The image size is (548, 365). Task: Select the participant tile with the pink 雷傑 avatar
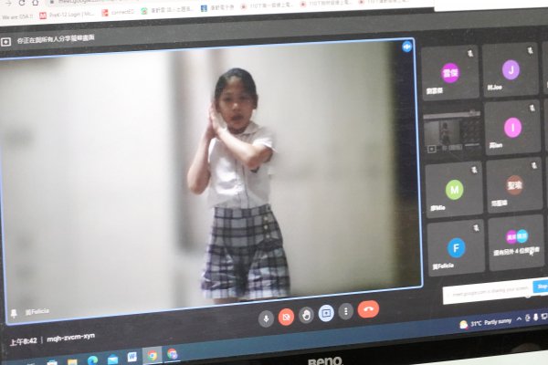[449, 73]
